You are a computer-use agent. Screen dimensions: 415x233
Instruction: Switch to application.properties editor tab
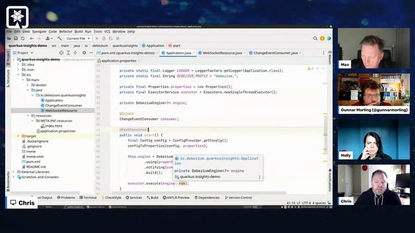(119, 61)
